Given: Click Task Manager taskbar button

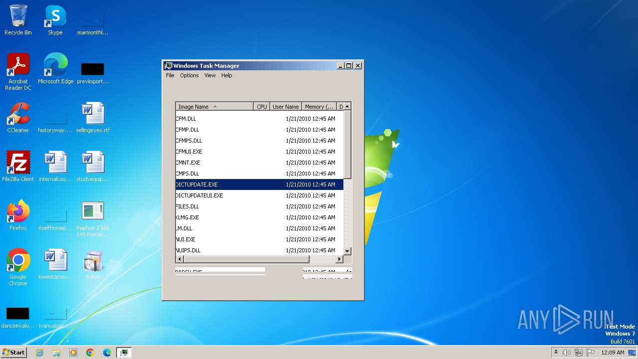Looking at the screenshot, I should pos(124,353).
